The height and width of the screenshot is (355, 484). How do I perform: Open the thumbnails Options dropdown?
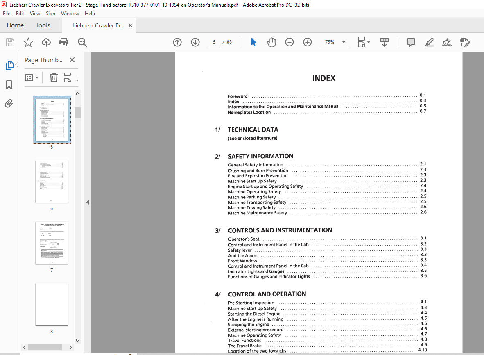pyautogui.click(x=32, y=77)
